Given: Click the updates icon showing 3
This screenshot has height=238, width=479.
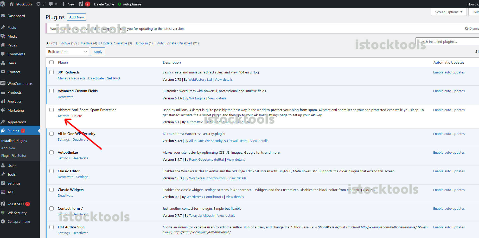Looking at the screenshot, I should click(x=39, y=4).
